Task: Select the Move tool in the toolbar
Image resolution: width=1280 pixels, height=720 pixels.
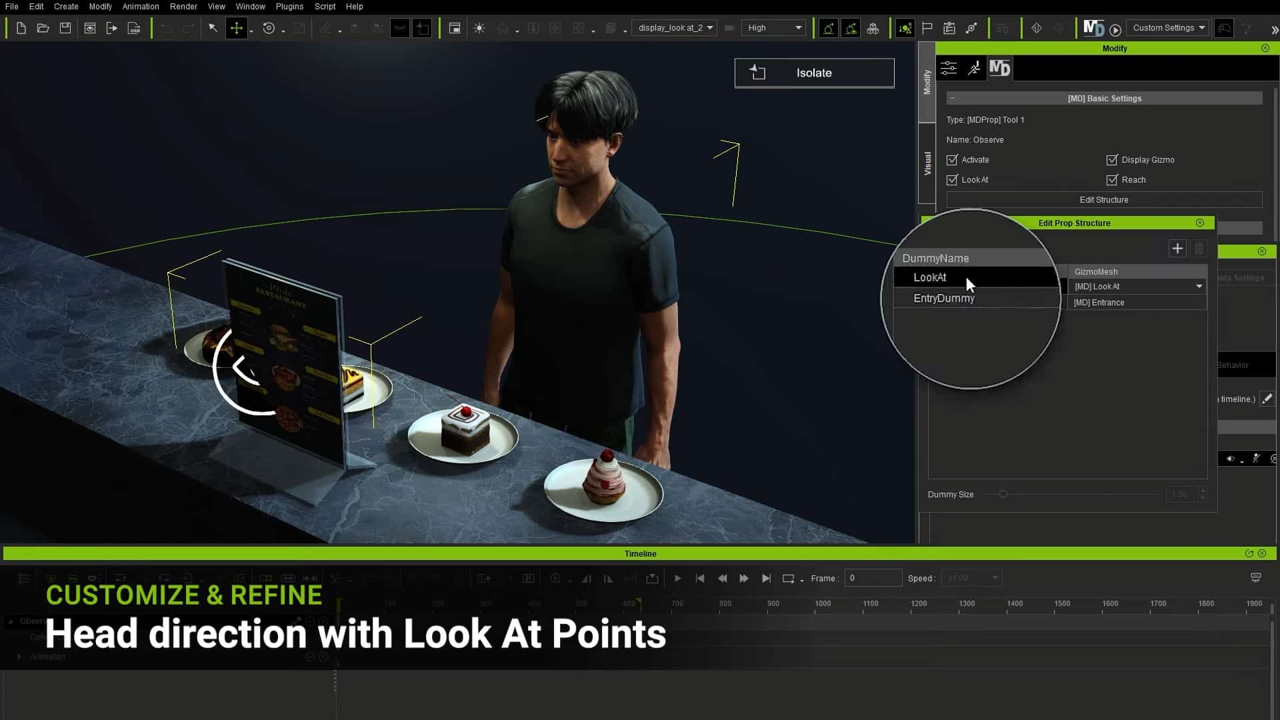Action: (237, 28)
